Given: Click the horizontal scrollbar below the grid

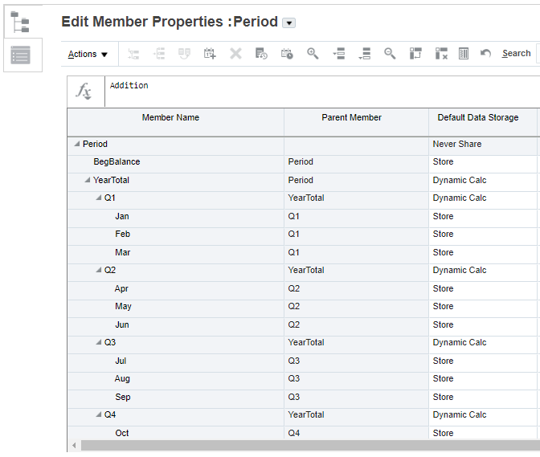Looking at the screenshot, I should [305, 445].
